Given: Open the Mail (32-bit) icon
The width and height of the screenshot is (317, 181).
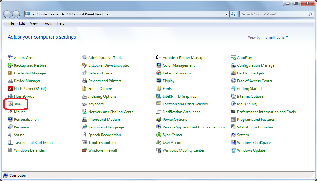Looking at the screenshot, I should [x=233, y=104].
